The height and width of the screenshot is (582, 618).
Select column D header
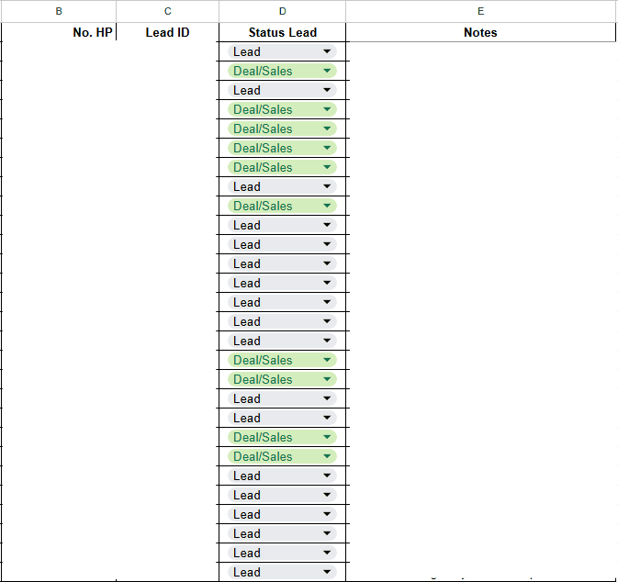coord(282,11)
